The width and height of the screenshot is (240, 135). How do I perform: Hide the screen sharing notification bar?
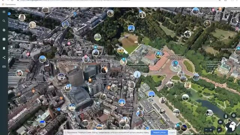[x=172, y=132]
